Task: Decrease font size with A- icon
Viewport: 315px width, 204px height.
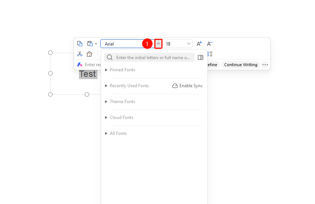Action: click(209, 44)
